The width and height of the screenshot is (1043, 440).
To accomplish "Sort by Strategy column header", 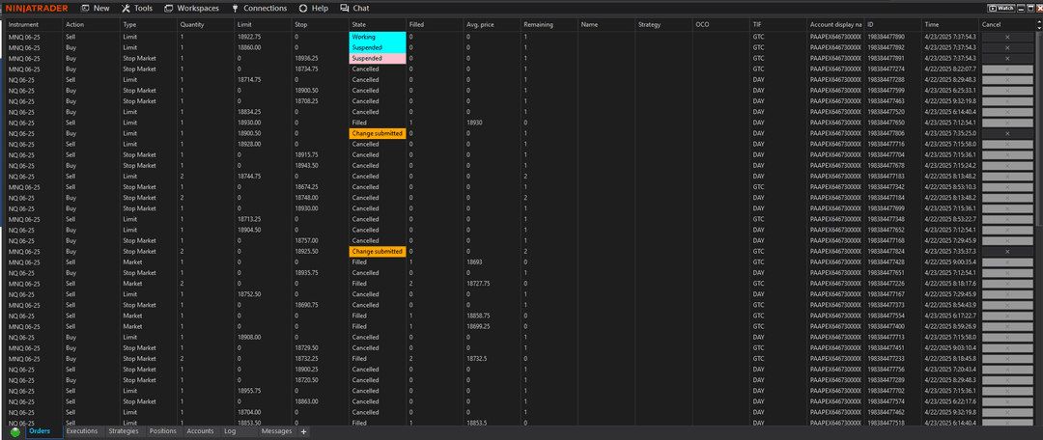I will 663,24.
